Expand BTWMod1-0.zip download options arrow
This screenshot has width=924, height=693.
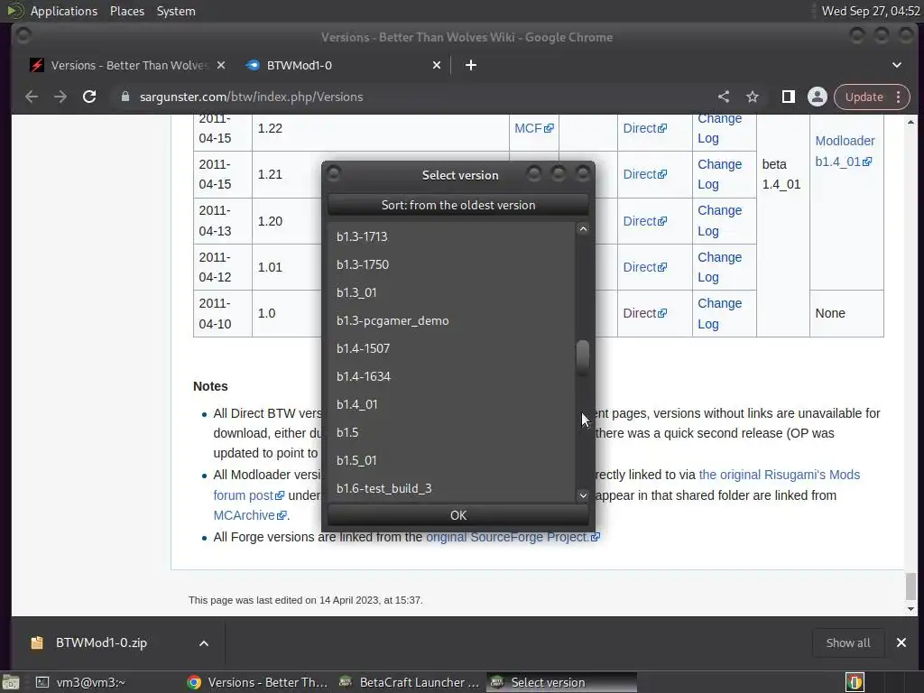[x=203, y=642]
